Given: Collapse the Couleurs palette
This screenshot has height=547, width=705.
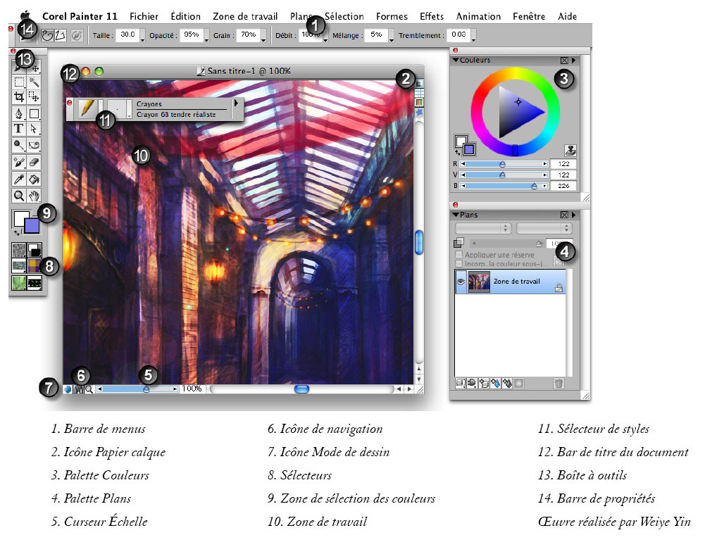Looking at the screenshot, I should tap(456, 61).
